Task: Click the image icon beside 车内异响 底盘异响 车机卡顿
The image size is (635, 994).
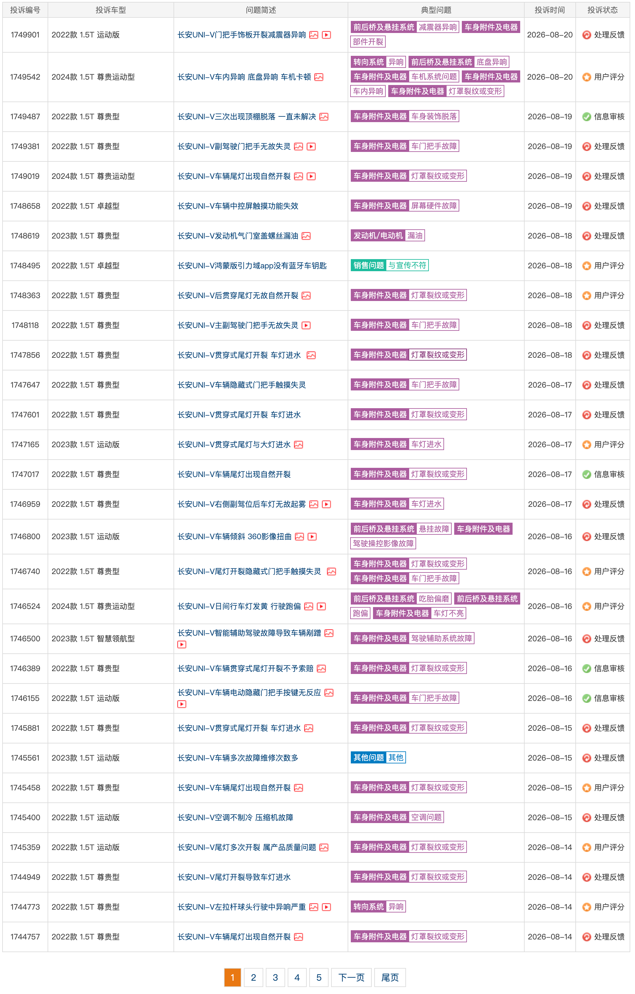Action: (x=319, y=77)
